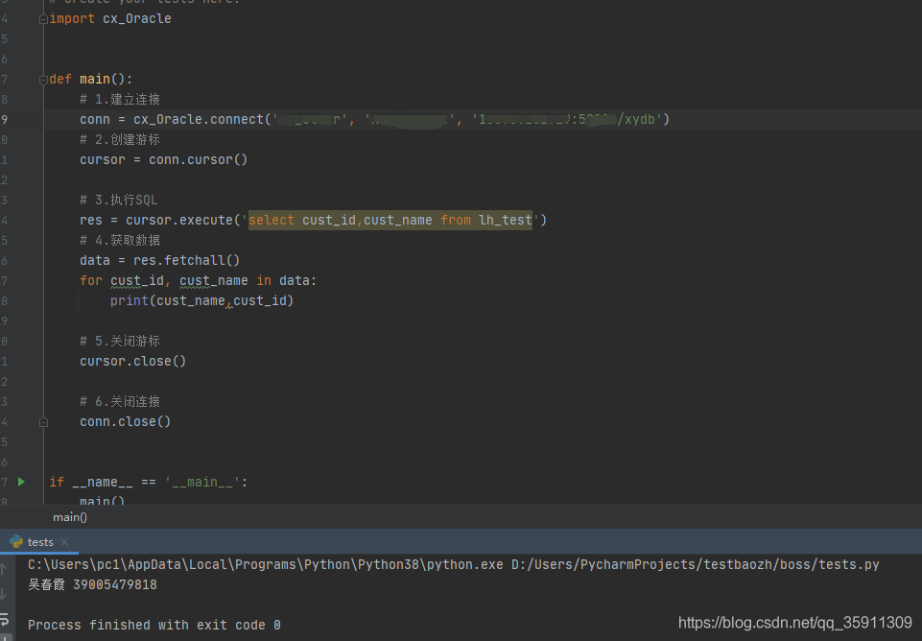Close the tests console tab
The height and width of the screenshot is (641, 922).
62,541
